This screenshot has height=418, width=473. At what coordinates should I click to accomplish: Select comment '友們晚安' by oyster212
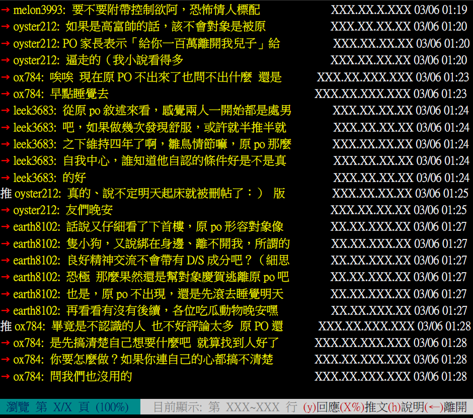[89, 210]
